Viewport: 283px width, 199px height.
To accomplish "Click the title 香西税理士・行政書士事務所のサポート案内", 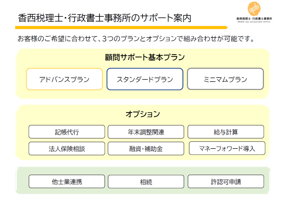I will (x=104, y=18).
